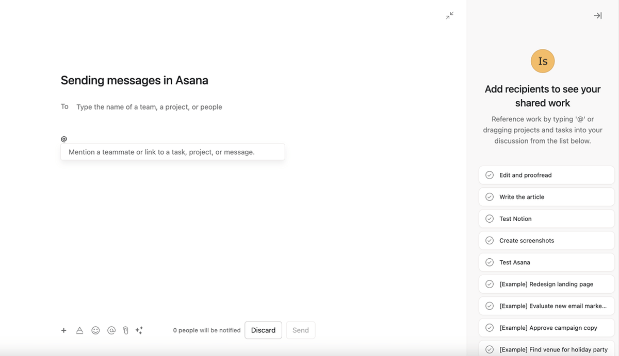Mark 'Test Notion' as complete
Image resolution: width=619 pixels, height=356 pixels.
489,219
